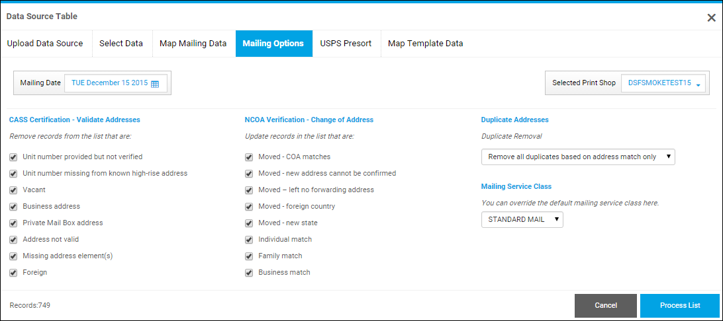Open the Mailing Service Class dropdown
The image size is (723, 321).
tap(522, 220)
